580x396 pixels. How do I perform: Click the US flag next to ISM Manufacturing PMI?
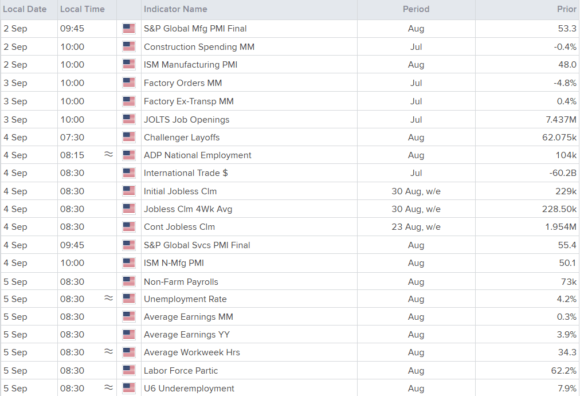click(129, 65)
